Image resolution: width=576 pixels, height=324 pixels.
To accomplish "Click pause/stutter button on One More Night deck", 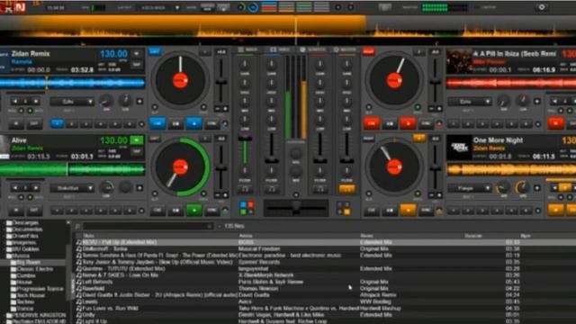I will click(x=390, y=210).
